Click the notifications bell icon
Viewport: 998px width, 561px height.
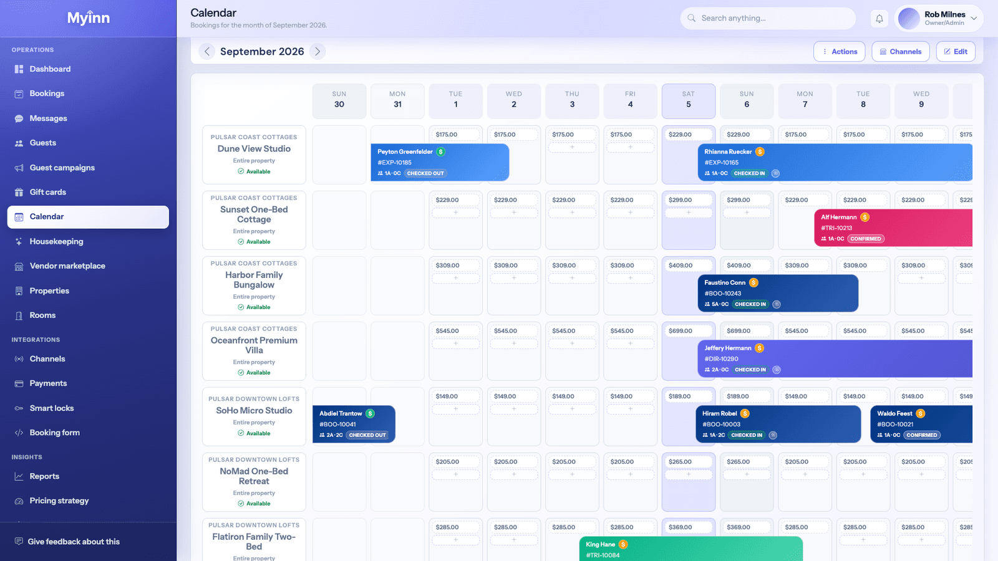[x=879, y=19]
